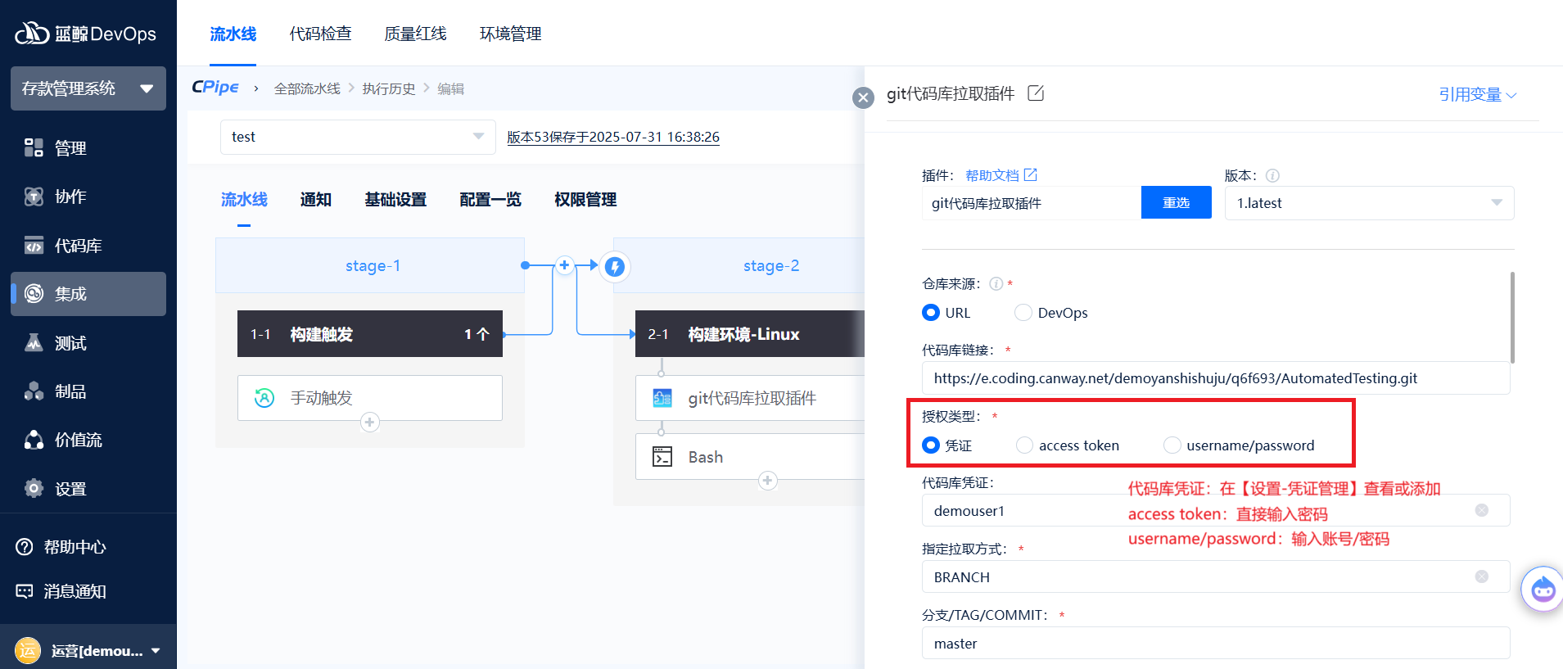Close the git plugin side panel
The width and height of the screenshot is (1563, 669).
tap(863, 98)
